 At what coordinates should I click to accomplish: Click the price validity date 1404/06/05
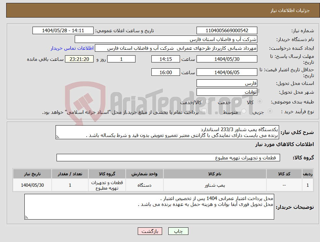(x=227, y=72)
